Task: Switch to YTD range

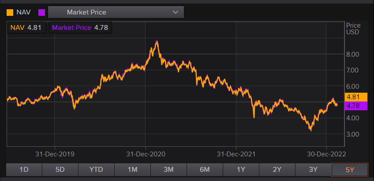Action: [96, 170]
